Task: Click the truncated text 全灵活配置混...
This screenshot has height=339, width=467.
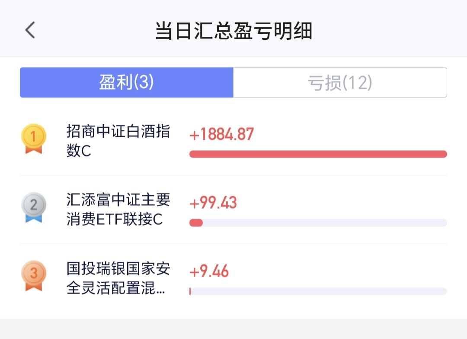Action: [115, 288]
